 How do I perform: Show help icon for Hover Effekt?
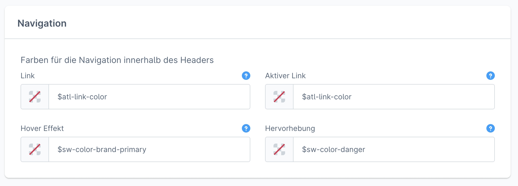[x=246, y=129]
